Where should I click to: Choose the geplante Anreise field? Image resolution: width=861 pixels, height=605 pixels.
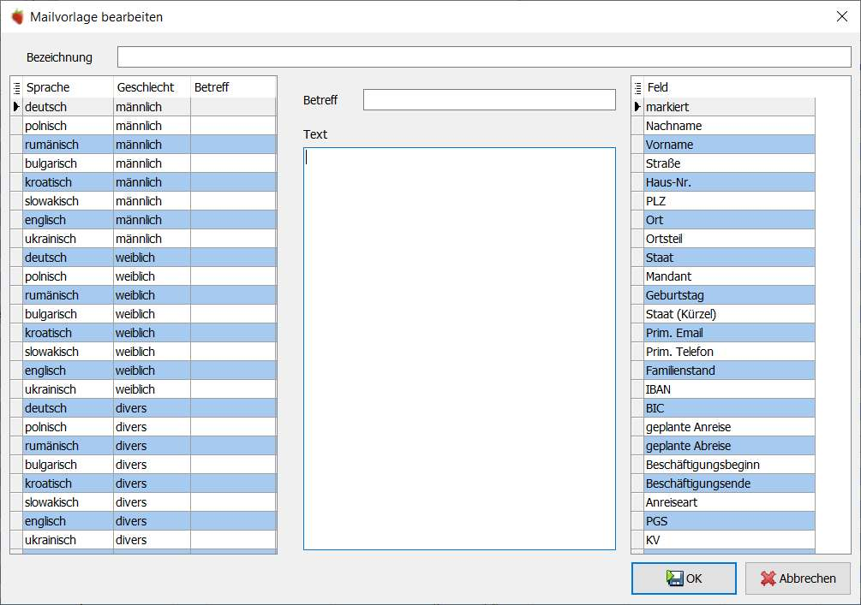729,427
